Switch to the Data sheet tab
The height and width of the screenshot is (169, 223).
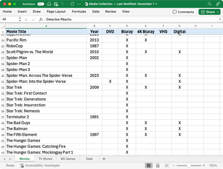tap(89, 159)
